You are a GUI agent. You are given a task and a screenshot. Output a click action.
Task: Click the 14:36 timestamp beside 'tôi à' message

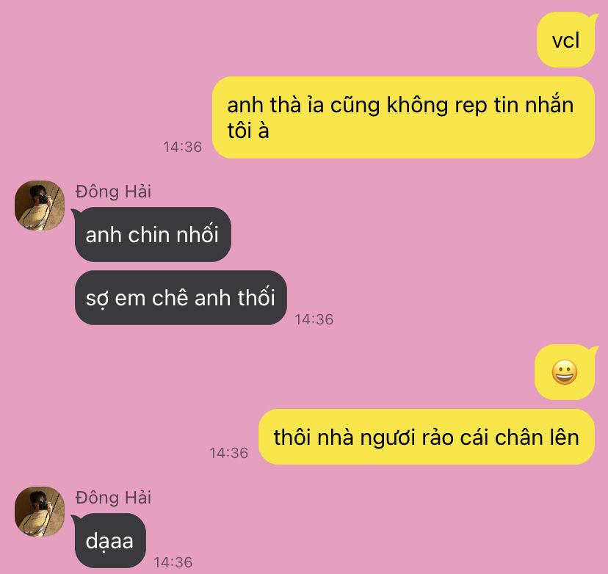tap(182, 147)
